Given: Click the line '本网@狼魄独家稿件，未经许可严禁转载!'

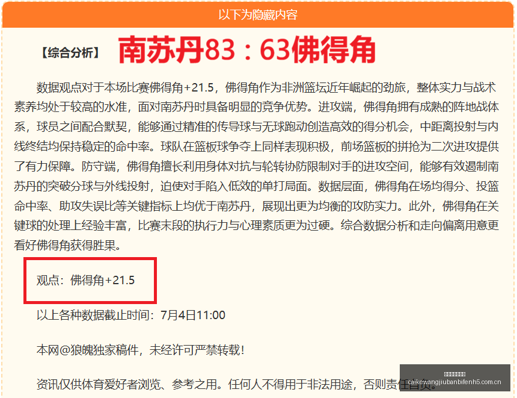Looking at the screenshot, I should pyautogui.click(x=141, y=350).
